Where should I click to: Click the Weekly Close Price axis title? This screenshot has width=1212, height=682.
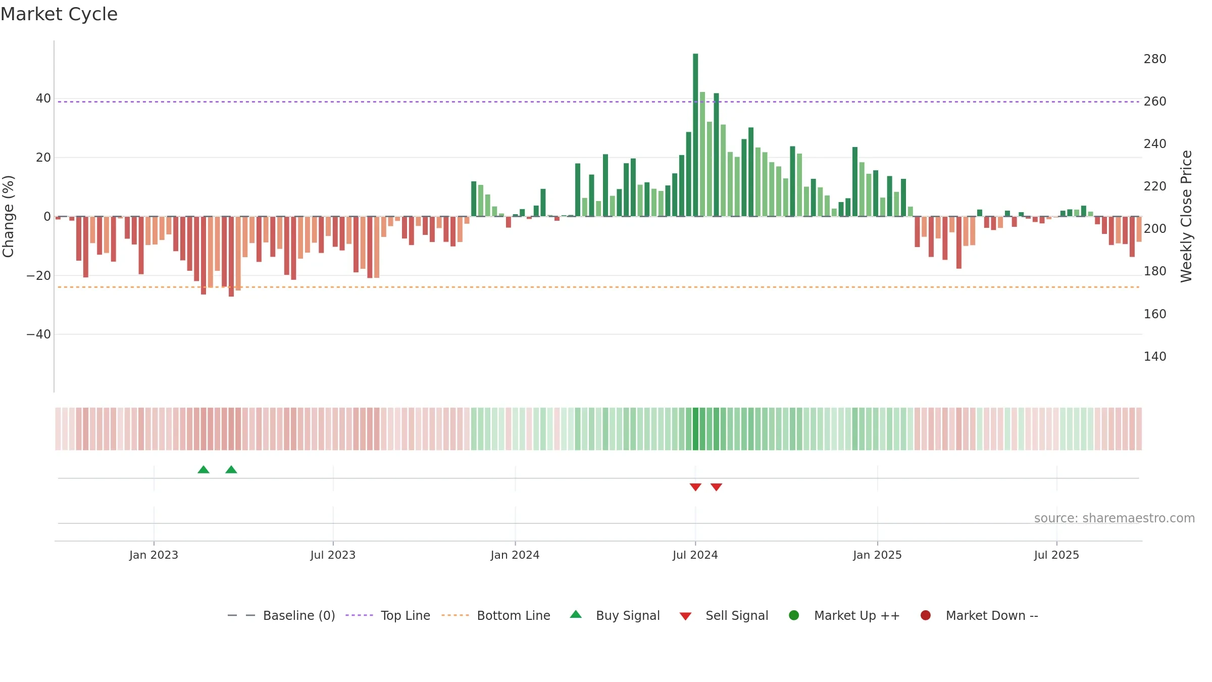click(1186, 216)
